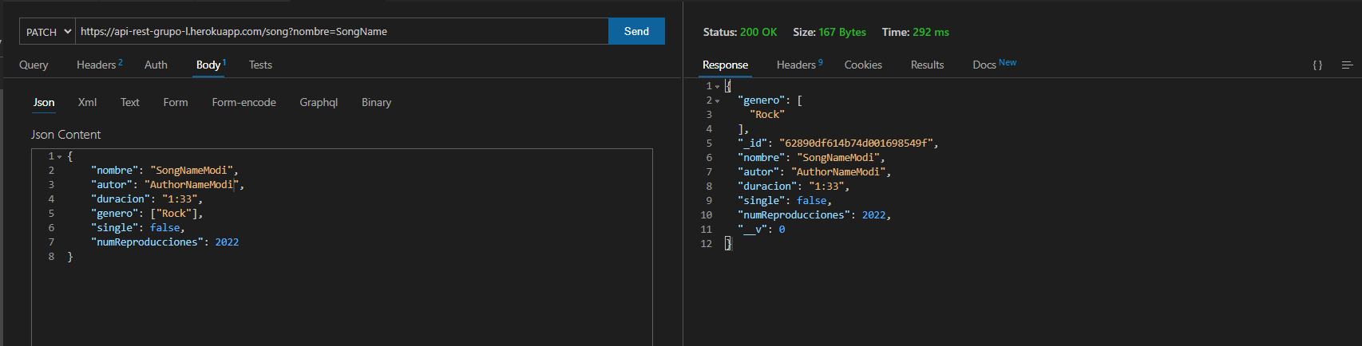This screenshot has width=1362, height=346.
Task: Select the Binary body type
Action: [376, 102]
